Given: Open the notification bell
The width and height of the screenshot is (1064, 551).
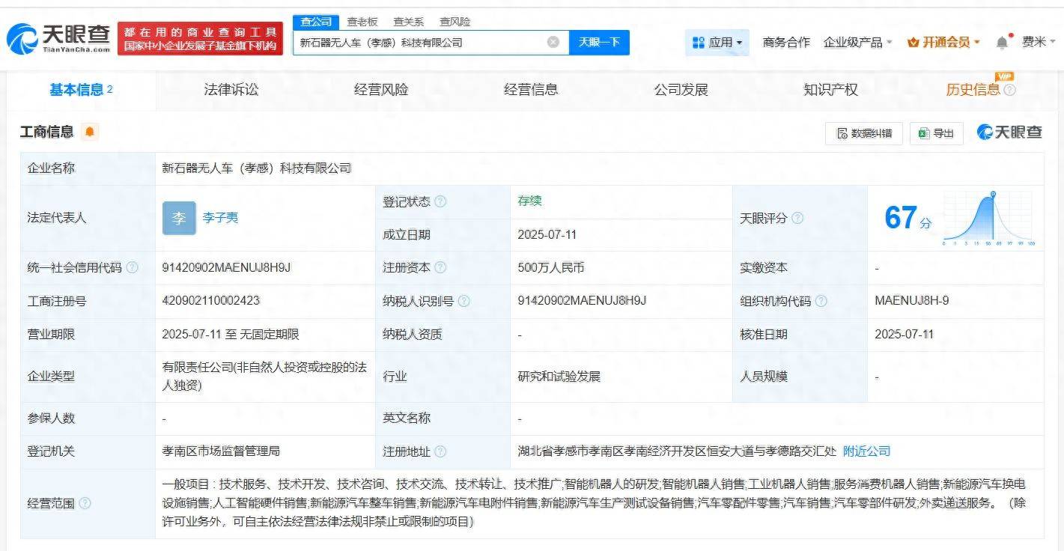Looking at the screenshot, I should pyautogui.click(x=1002, y=43).
